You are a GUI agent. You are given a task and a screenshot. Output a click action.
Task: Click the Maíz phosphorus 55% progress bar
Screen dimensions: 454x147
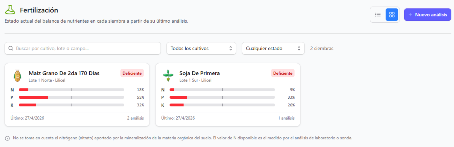pos(72,97)
